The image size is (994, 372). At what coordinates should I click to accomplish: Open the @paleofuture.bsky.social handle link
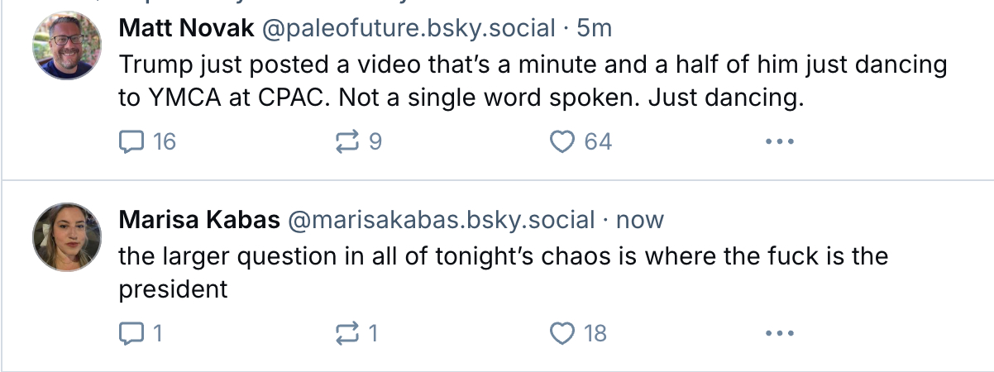[x=409, y=28]
